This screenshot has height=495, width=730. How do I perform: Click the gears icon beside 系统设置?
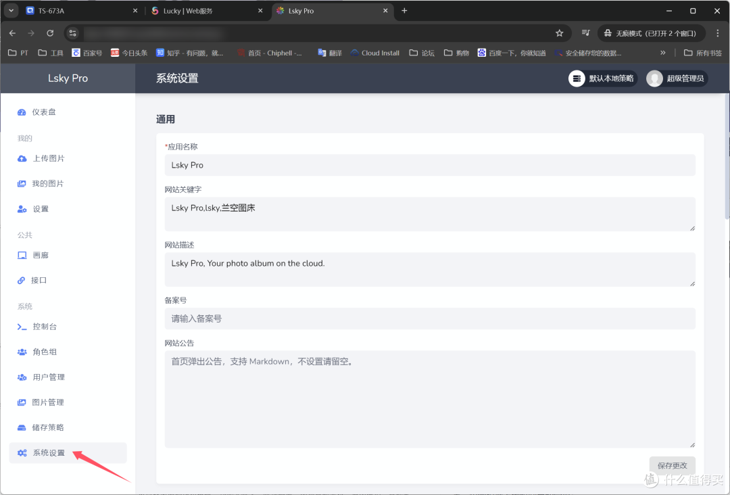[x=22, y=453]
